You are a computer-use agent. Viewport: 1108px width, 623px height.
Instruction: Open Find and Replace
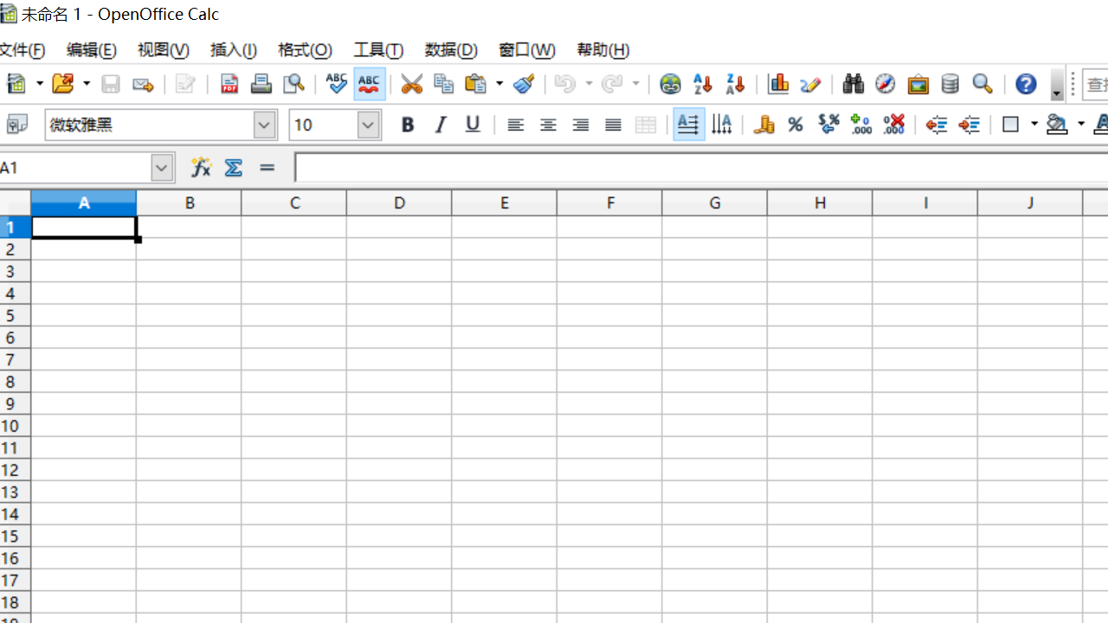(x=853, y=84)
